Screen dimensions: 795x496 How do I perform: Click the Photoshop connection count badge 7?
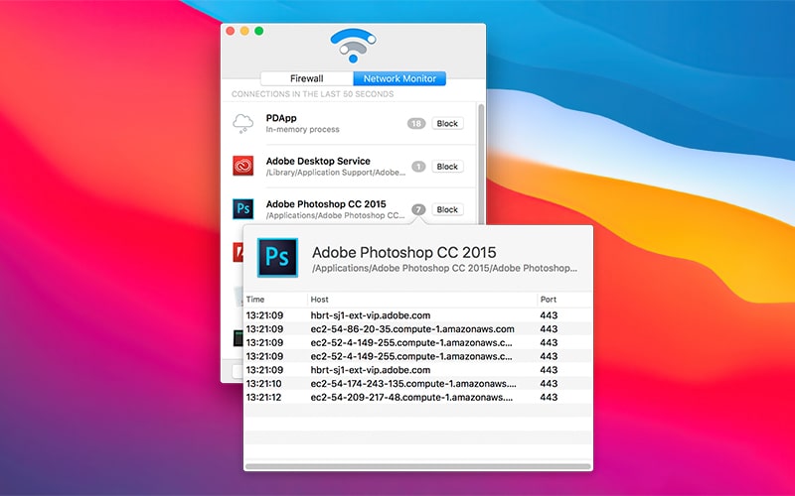tap(418, 209)
